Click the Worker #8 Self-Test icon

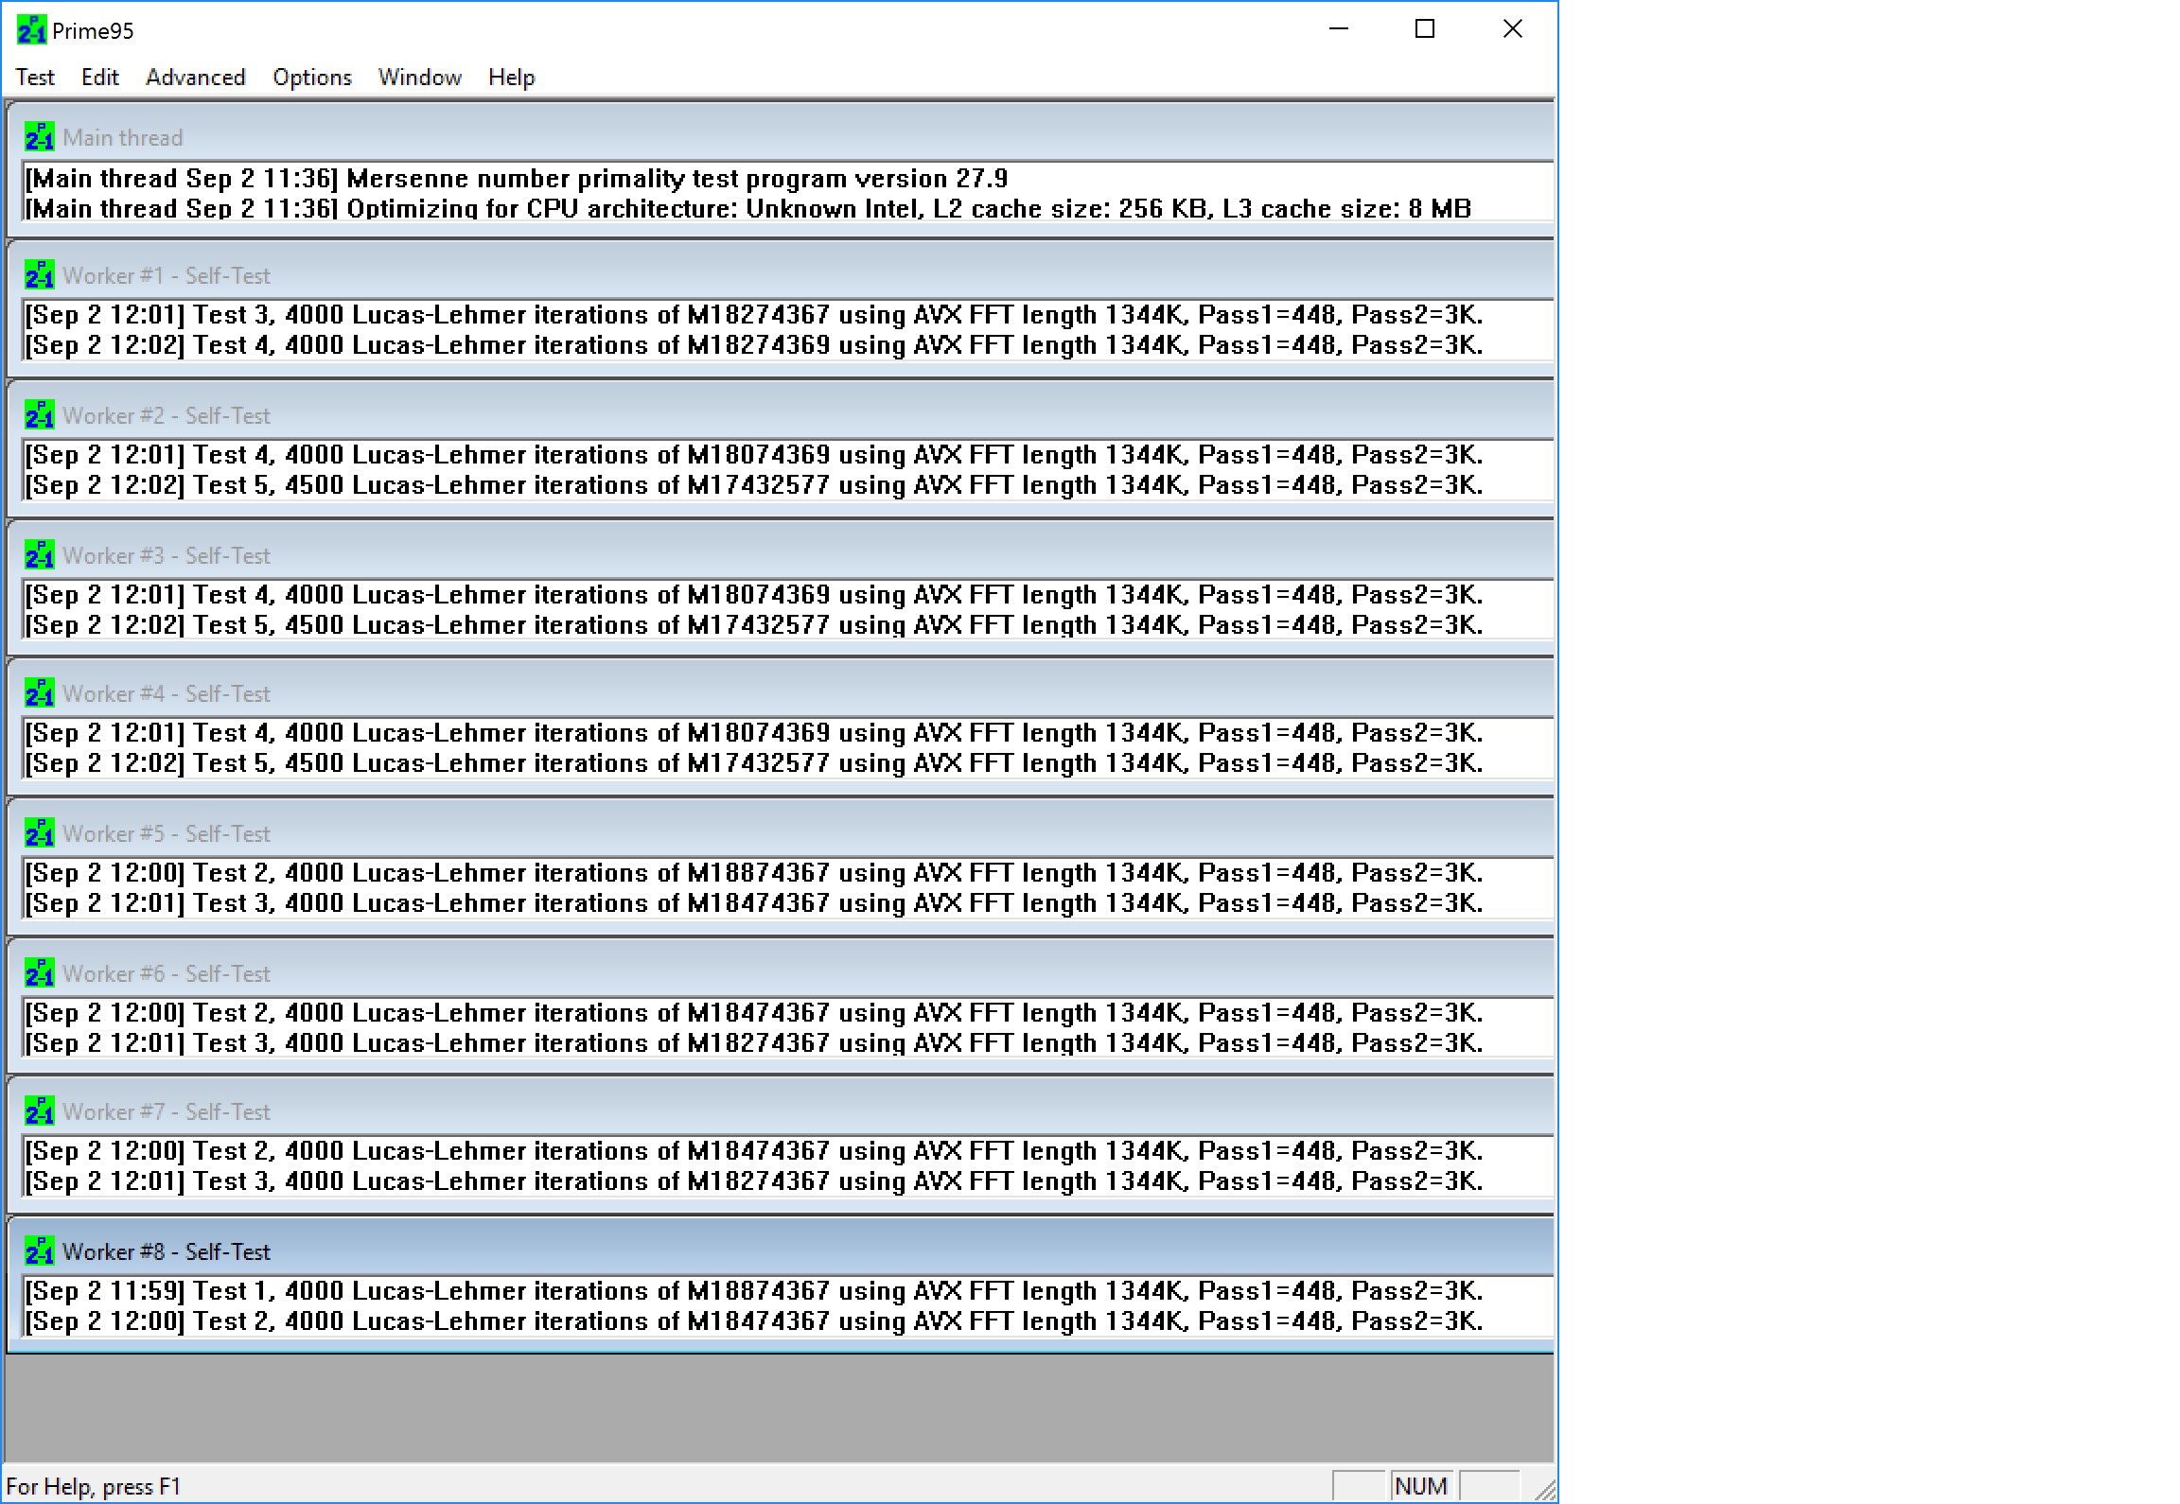pos(40,1251)
